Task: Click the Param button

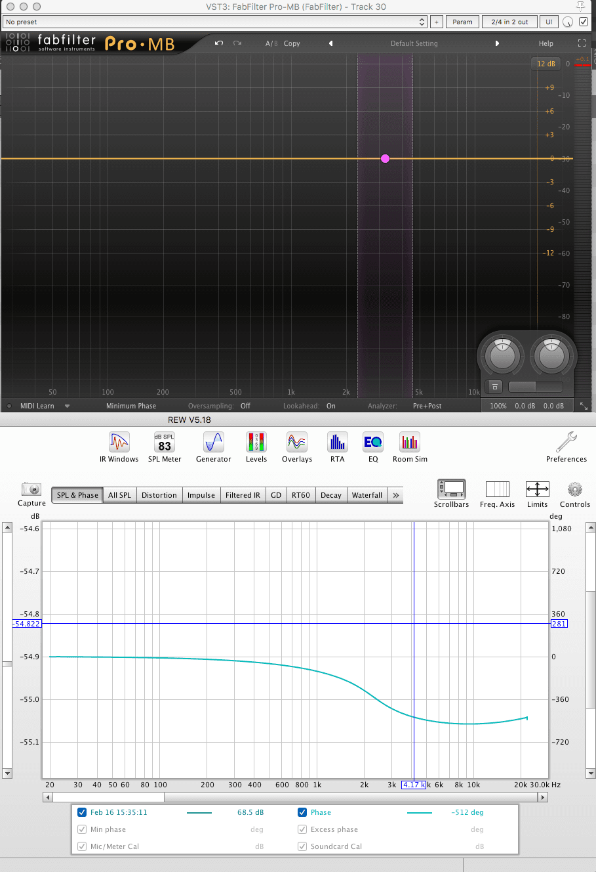Action: point(462,22)
